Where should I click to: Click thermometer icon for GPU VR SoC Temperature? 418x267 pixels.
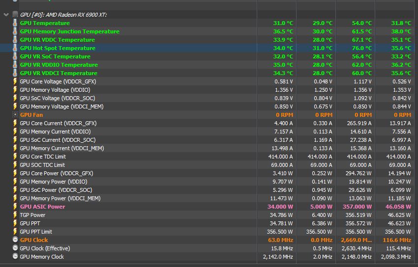pyautogui.click(x=15, y=56)
